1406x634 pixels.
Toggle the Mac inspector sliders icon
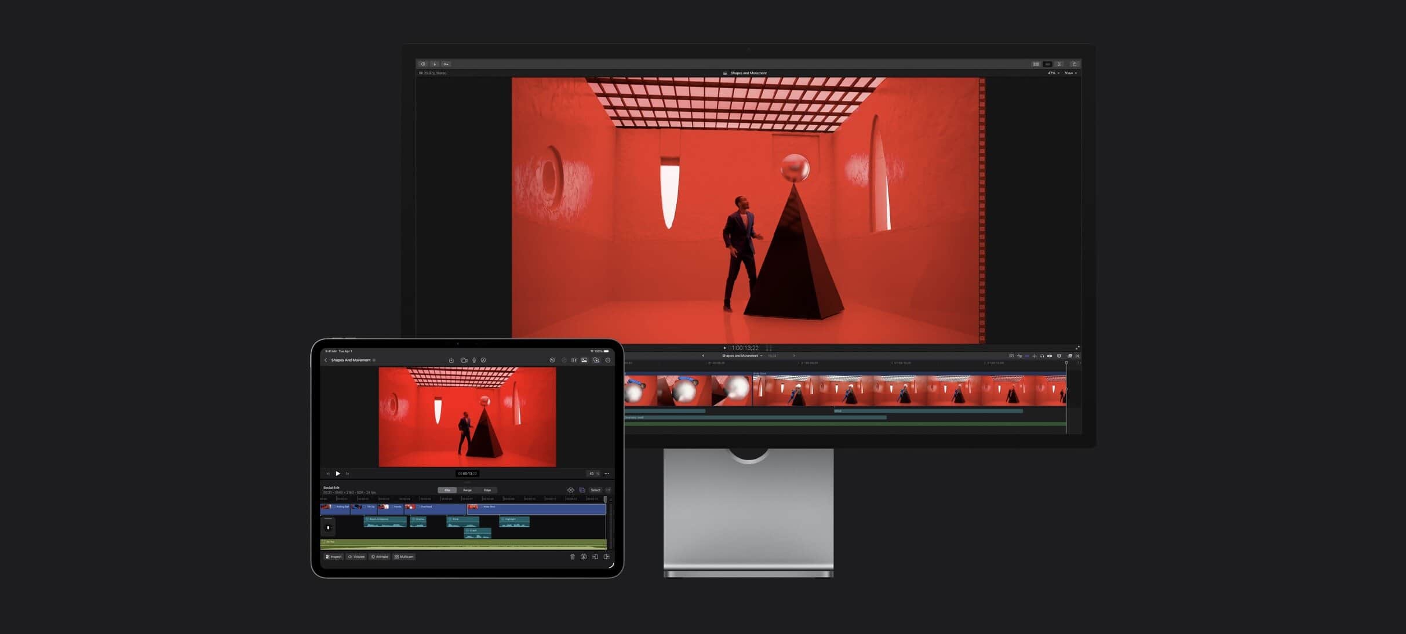pyautogui.click(x=1059, y=64)
